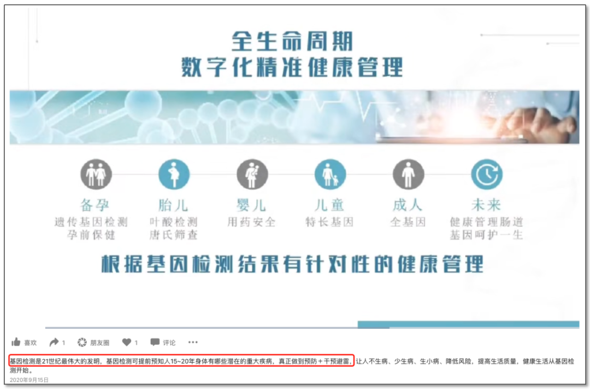Click the 遗传基因检测 text under 备孕
Image resolution: width=590 pixels, height=389 pixels.
[91, 222]
